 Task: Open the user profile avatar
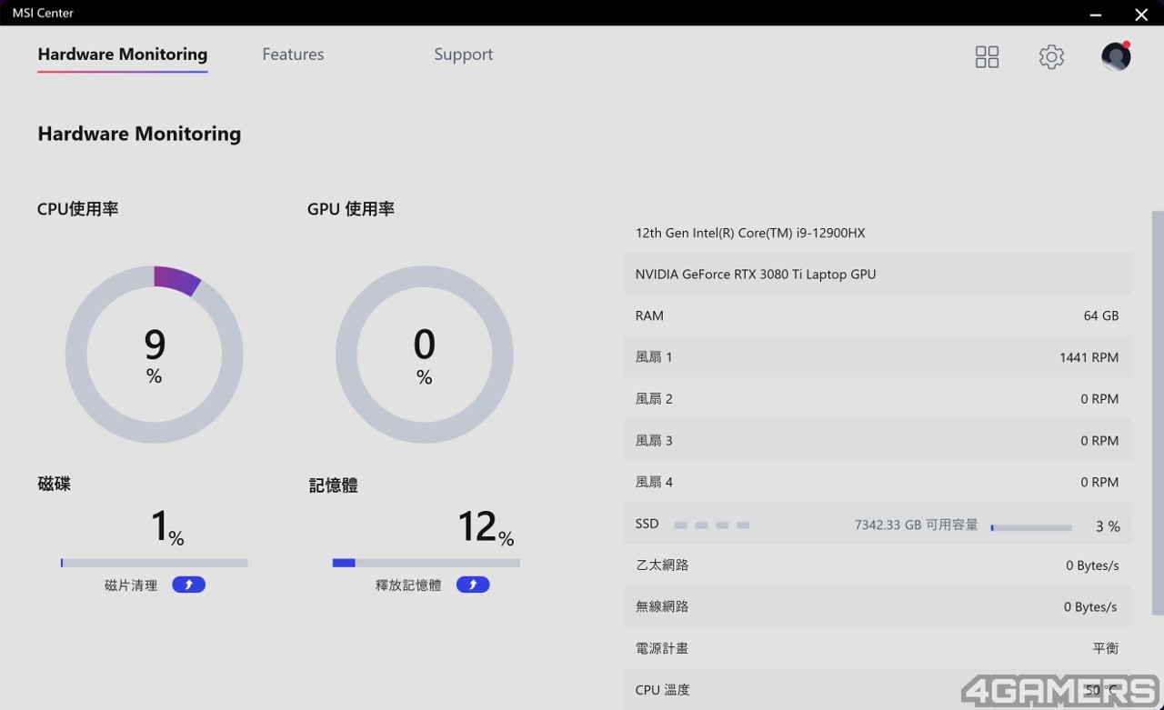coord(1116,56)
